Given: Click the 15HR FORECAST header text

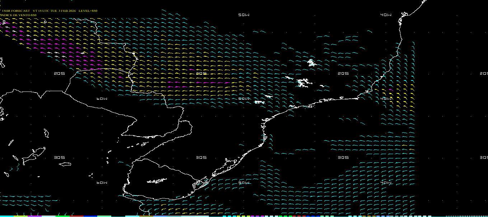Looking at the screenshot, I should (x=16, y=11).
